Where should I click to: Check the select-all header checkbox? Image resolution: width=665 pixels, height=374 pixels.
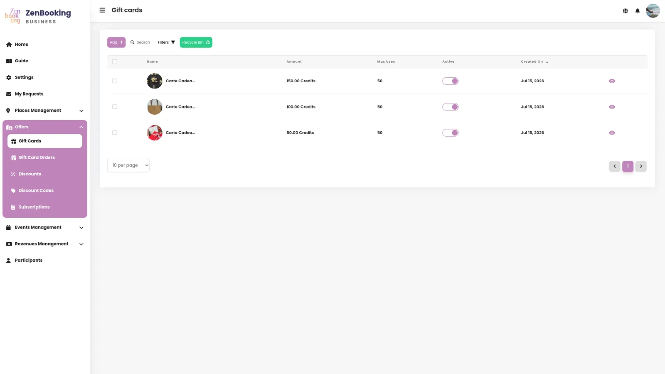click(x=115, y=62)
